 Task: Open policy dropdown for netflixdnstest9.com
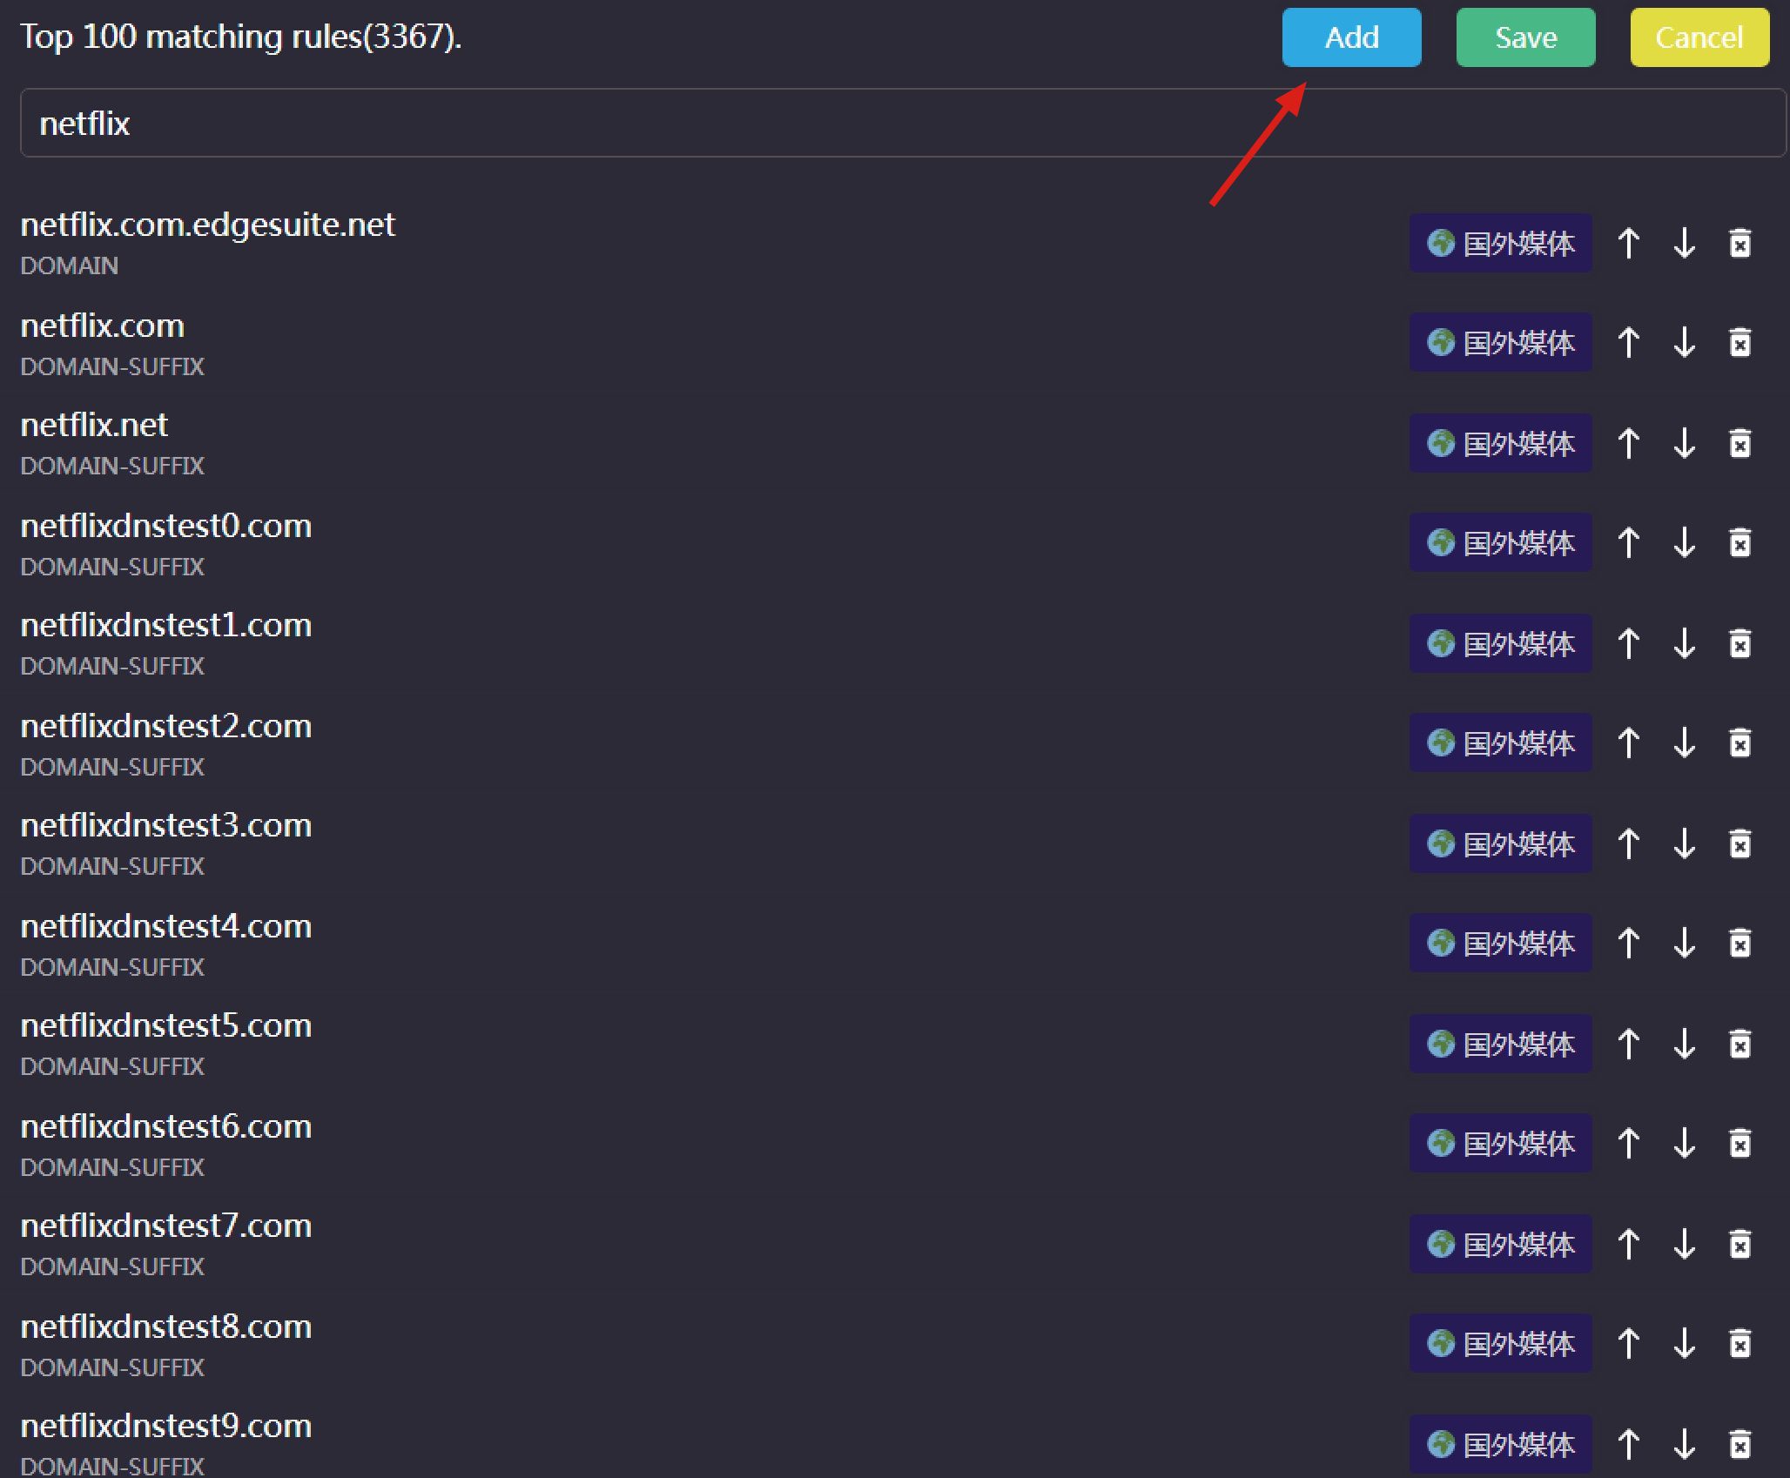[1501, 1444]
